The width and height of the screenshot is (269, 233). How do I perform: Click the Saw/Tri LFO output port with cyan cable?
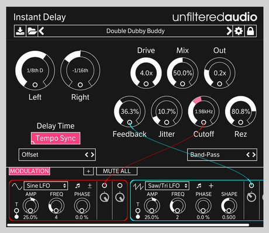coord(251,186)
